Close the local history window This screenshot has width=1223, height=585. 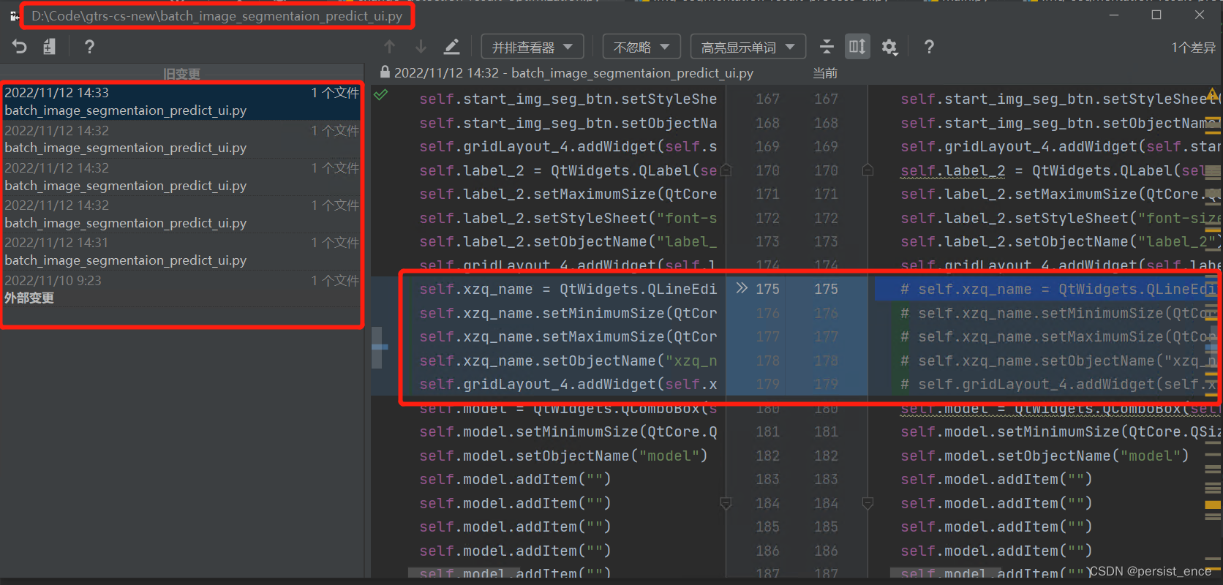pyautogui.click(x=1200, y=15)
